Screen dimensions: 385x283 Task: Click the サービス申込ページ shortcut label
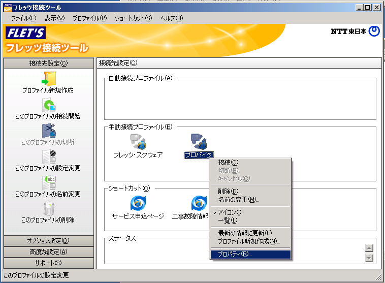138,216
